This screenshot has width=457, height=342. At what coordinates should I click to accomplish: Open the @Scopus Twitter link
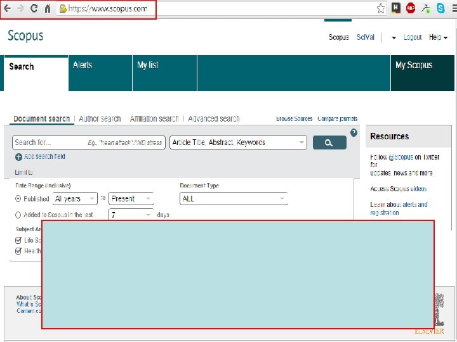401,157
